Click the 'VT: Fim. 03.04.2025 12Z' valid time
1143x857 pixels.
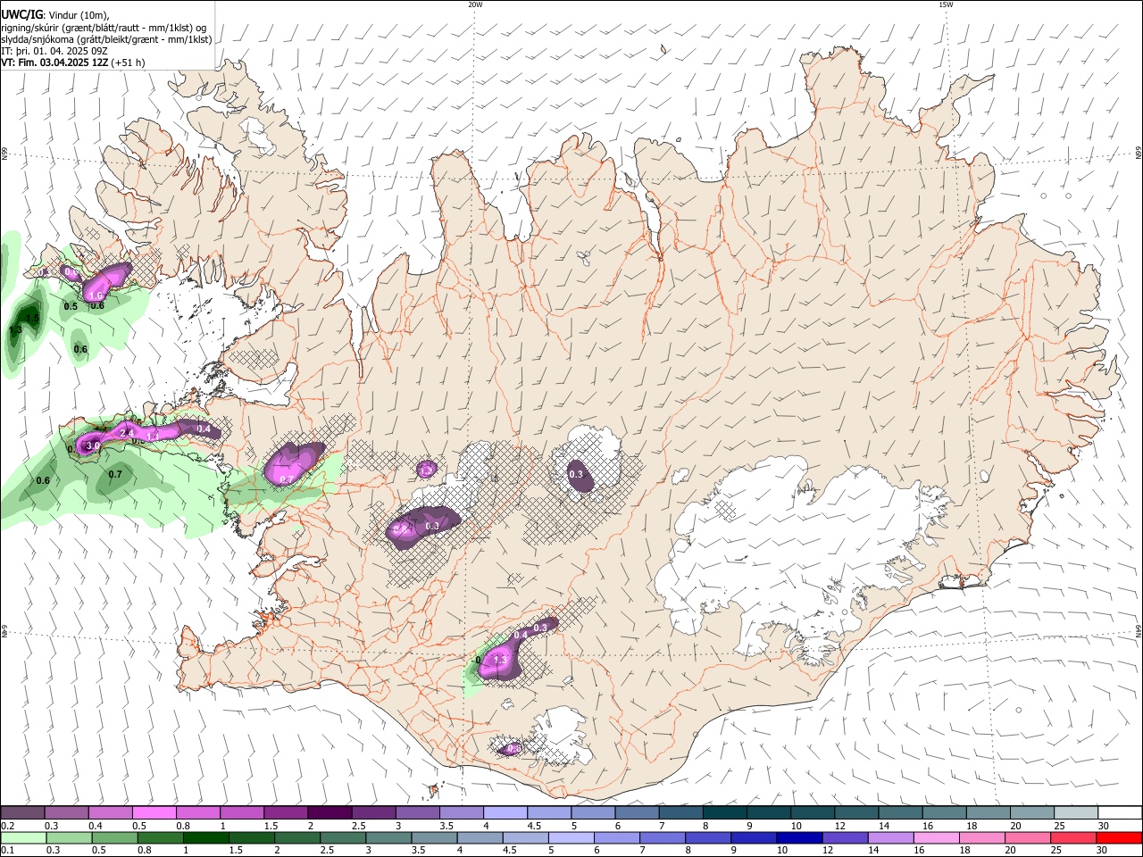click(x=55, y=62)
